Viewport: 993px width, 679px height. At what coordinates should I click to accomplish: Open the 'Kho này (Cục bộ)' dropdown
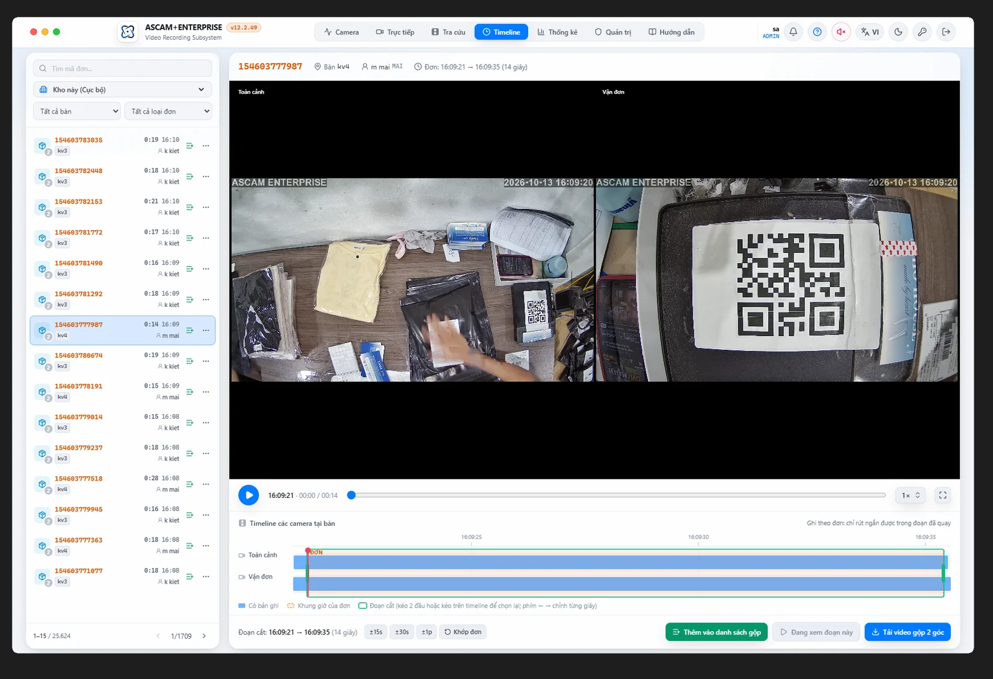coord(122,90)
